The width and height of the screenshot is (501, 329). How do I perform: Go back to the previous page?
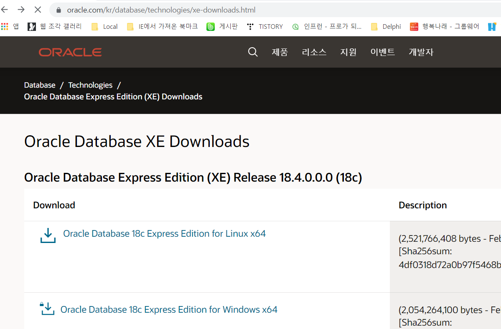5,10
